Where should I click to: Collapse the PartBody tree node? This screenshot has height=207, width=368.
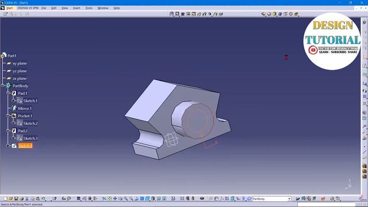click(x=3, y=86)
